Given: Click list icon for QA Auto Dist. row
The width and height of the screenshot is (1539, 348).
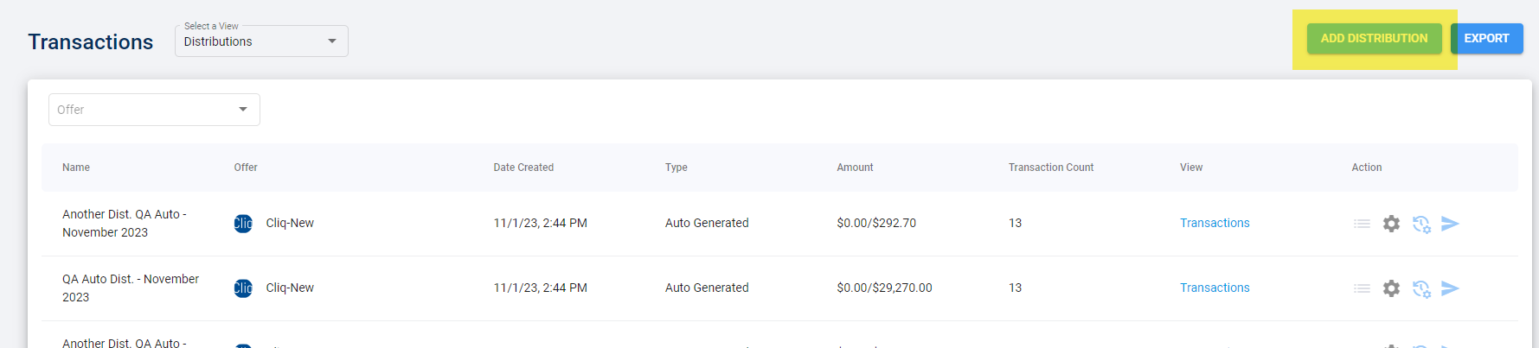Looking at the screenshot, I should [1362, 288].
